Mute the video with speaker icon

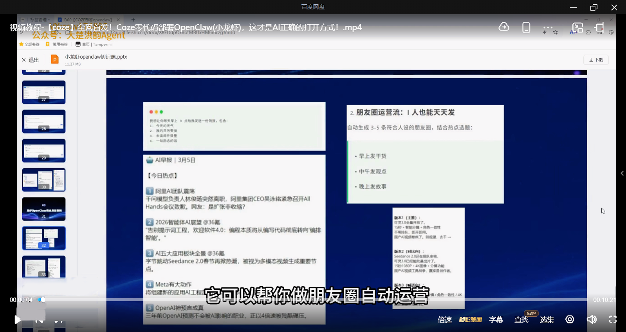coord(591,319)
